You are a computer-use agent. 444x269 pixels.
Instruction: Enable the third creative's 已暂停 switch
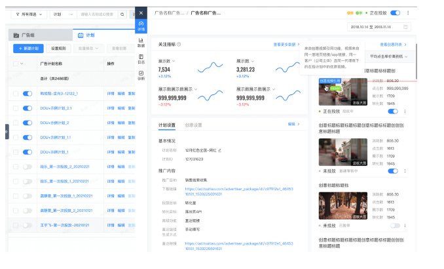(395, 226)
